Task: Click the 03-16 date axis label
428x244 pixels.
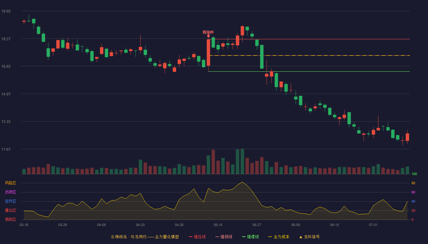Action: click(24, 225)
